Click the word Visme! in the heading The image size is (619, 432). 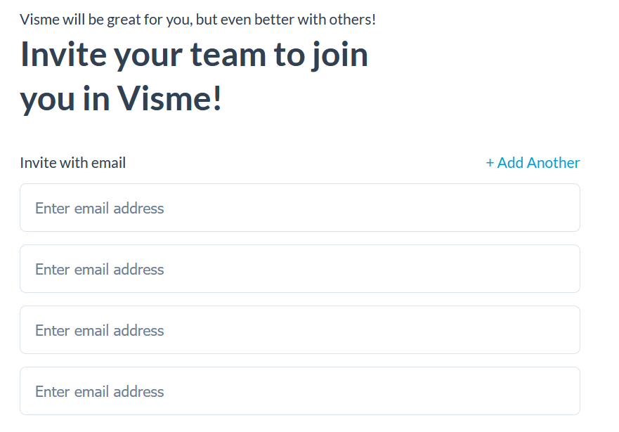point(169,99)
